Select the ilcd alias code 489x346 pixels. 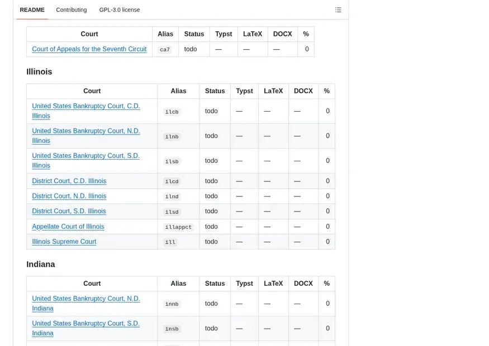(172, 181)
